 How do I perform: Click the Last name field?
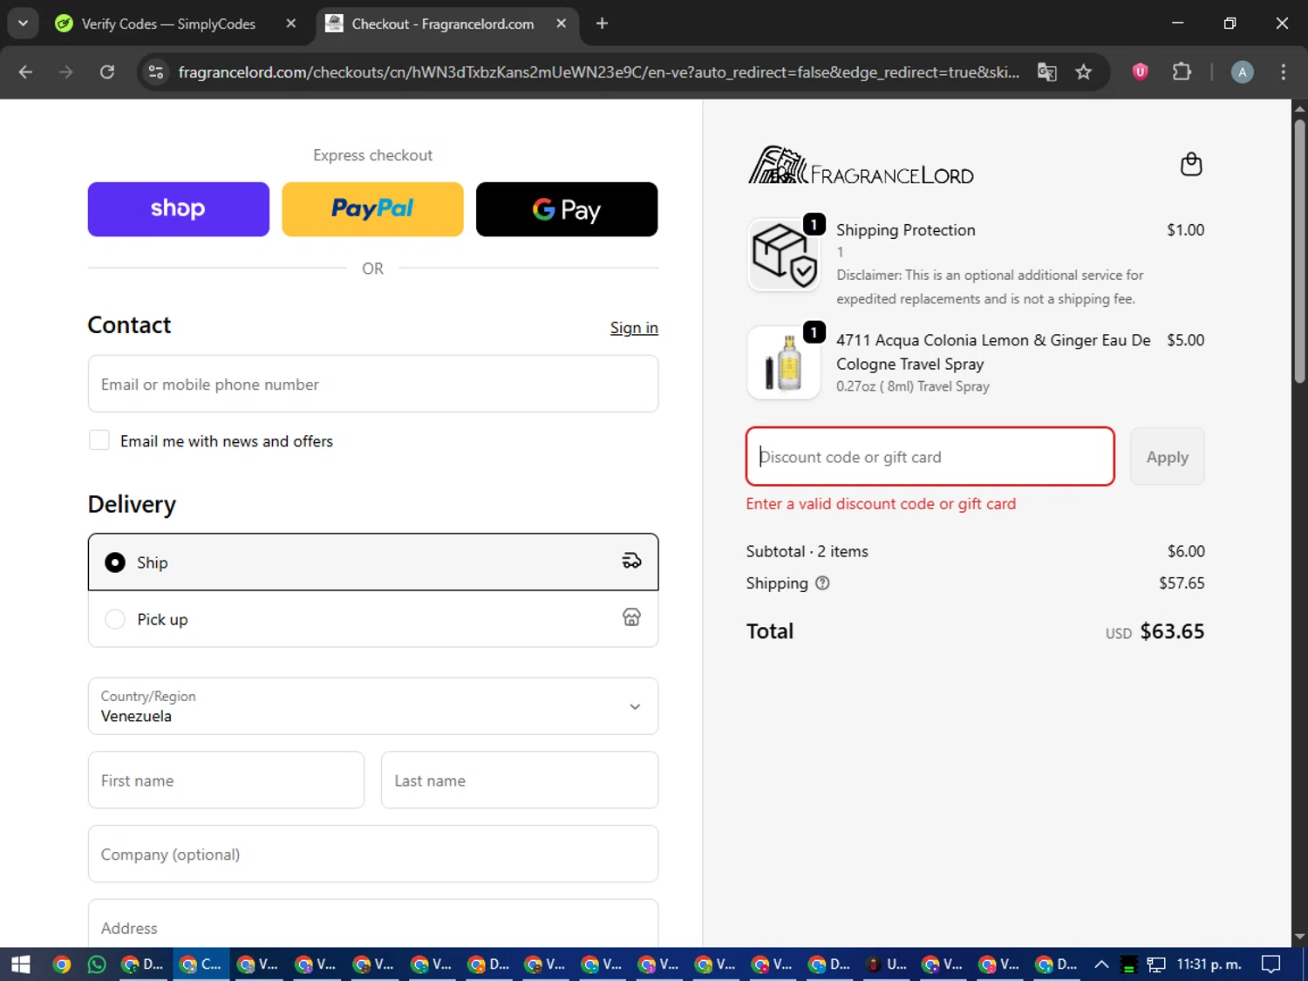[x=520, y=780]
